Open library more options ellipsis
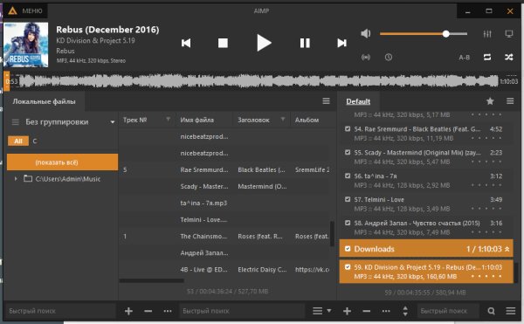The image size is (524, 324). [168, 311]
